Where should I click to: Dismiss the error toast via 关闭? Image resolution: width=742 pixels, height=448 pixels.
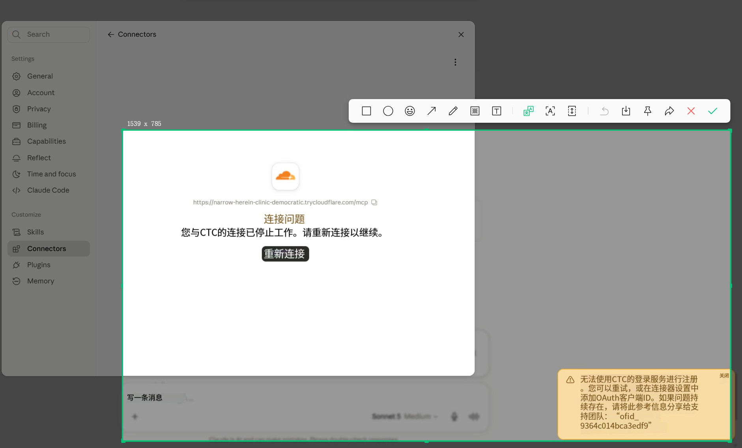pyautogui.click(x=724, y=376)
